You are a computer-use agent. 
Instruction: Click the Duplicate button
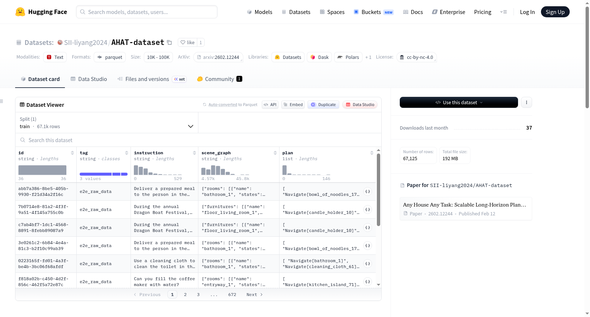(323, 105)
